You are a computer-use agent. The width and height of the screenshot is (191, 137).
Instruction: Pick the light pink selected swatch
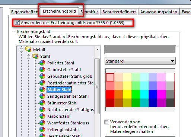[x=110, y=77]
